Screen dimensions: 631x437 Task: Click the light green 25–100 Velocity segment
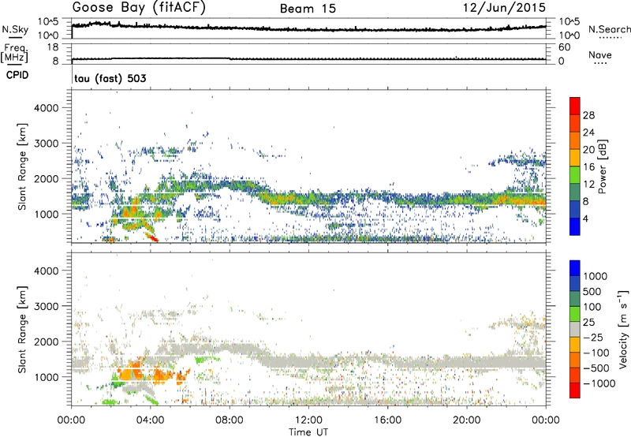(x=575, y=314)
